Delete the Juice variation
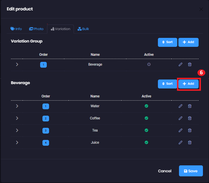The image size is (209, 183). pyautogui.click(x=190, y=143)
